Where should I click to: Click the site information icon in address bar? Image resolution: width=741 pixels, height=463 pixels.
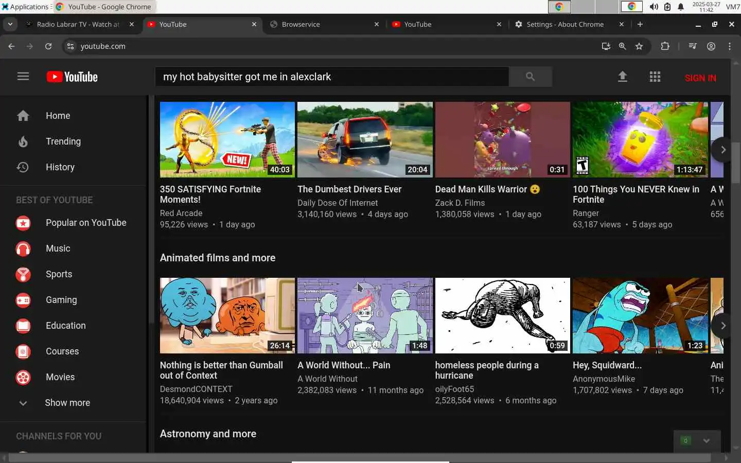(70, 46)
